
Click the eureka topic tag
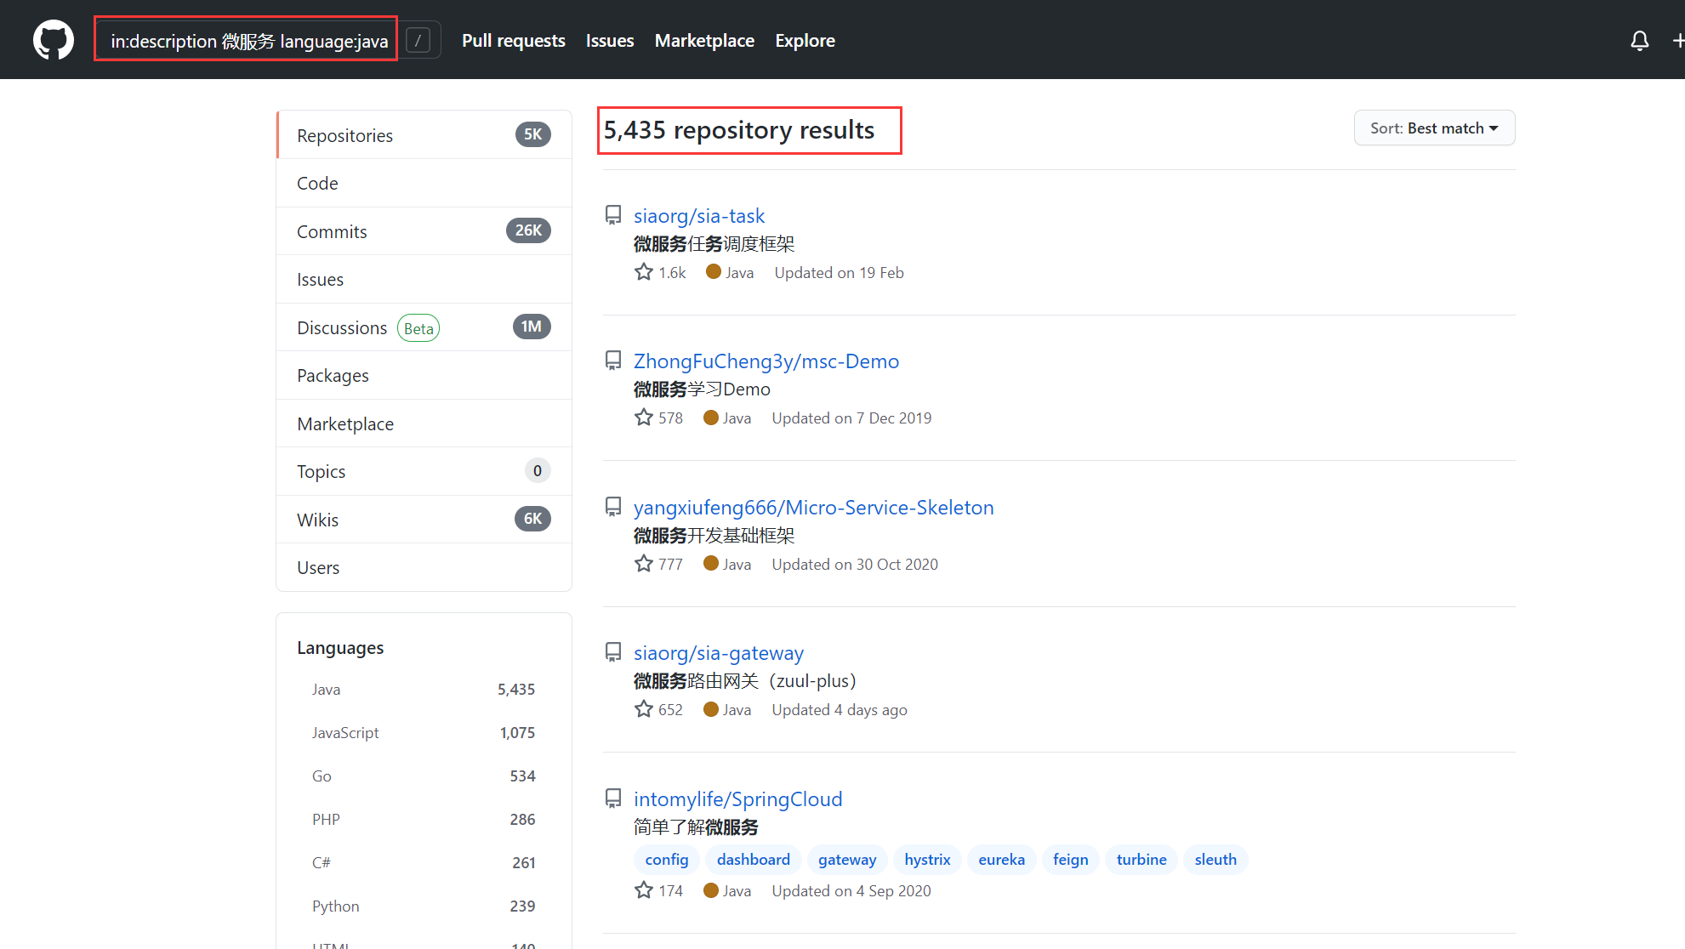coord(1001,859)
